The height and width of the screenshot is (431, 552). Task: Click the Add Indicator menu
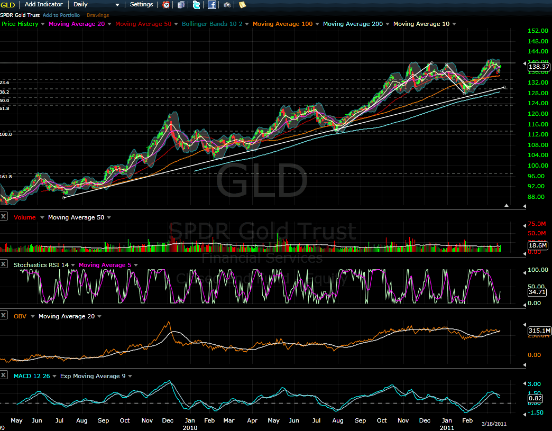[x=44, y=5]
